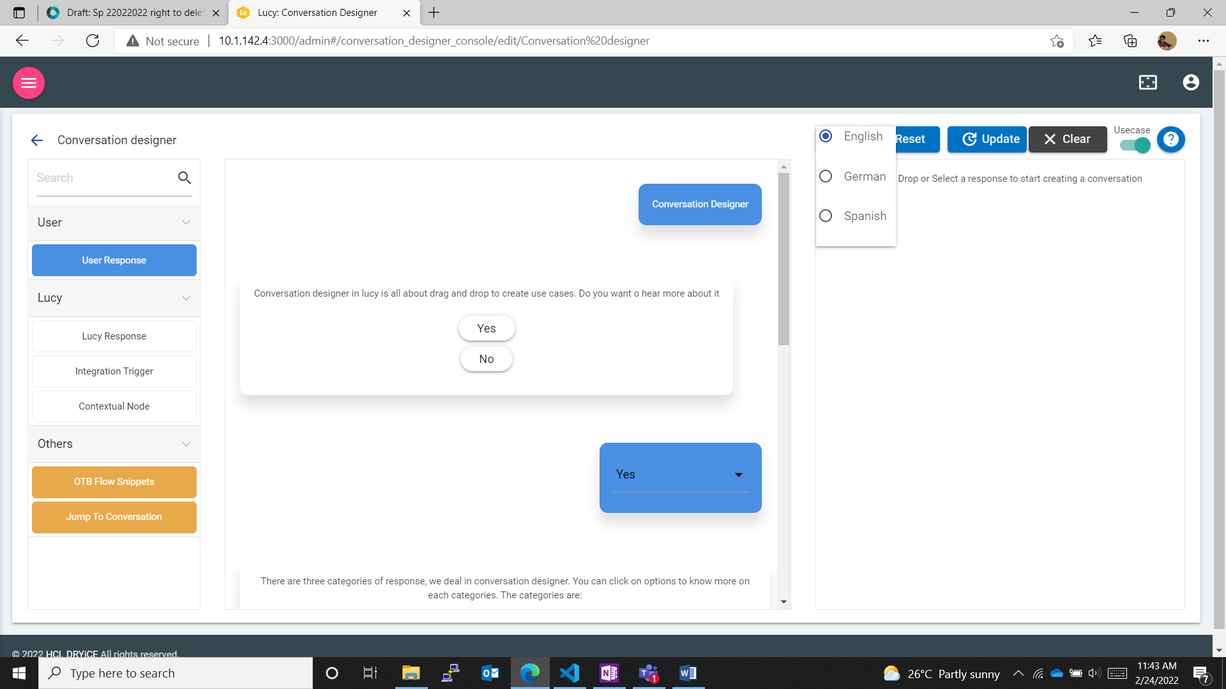The width and height of the screenshot is (1226, 689).
Task: Click the blue help question mark
Action: click(x=1170, y=139)
